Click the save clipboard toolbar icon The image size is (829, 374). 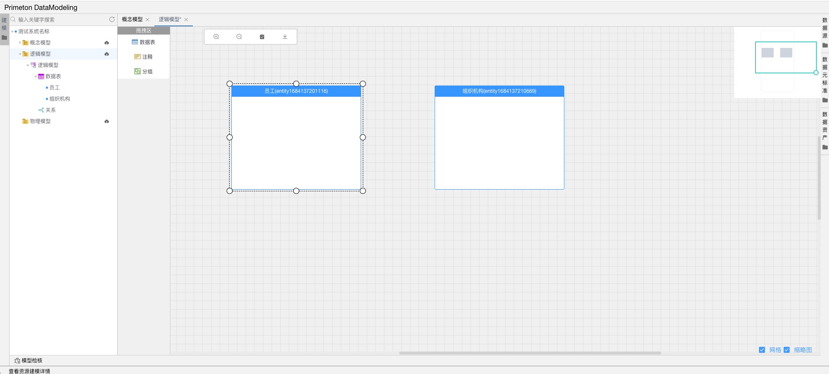(x=262, y=37)
